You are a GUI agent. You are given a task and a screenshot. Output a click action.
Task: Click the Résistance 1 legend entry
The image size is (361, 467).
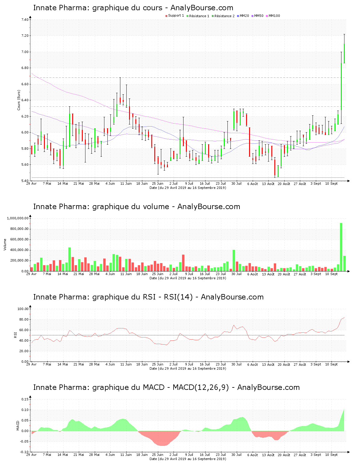point(198,16)
